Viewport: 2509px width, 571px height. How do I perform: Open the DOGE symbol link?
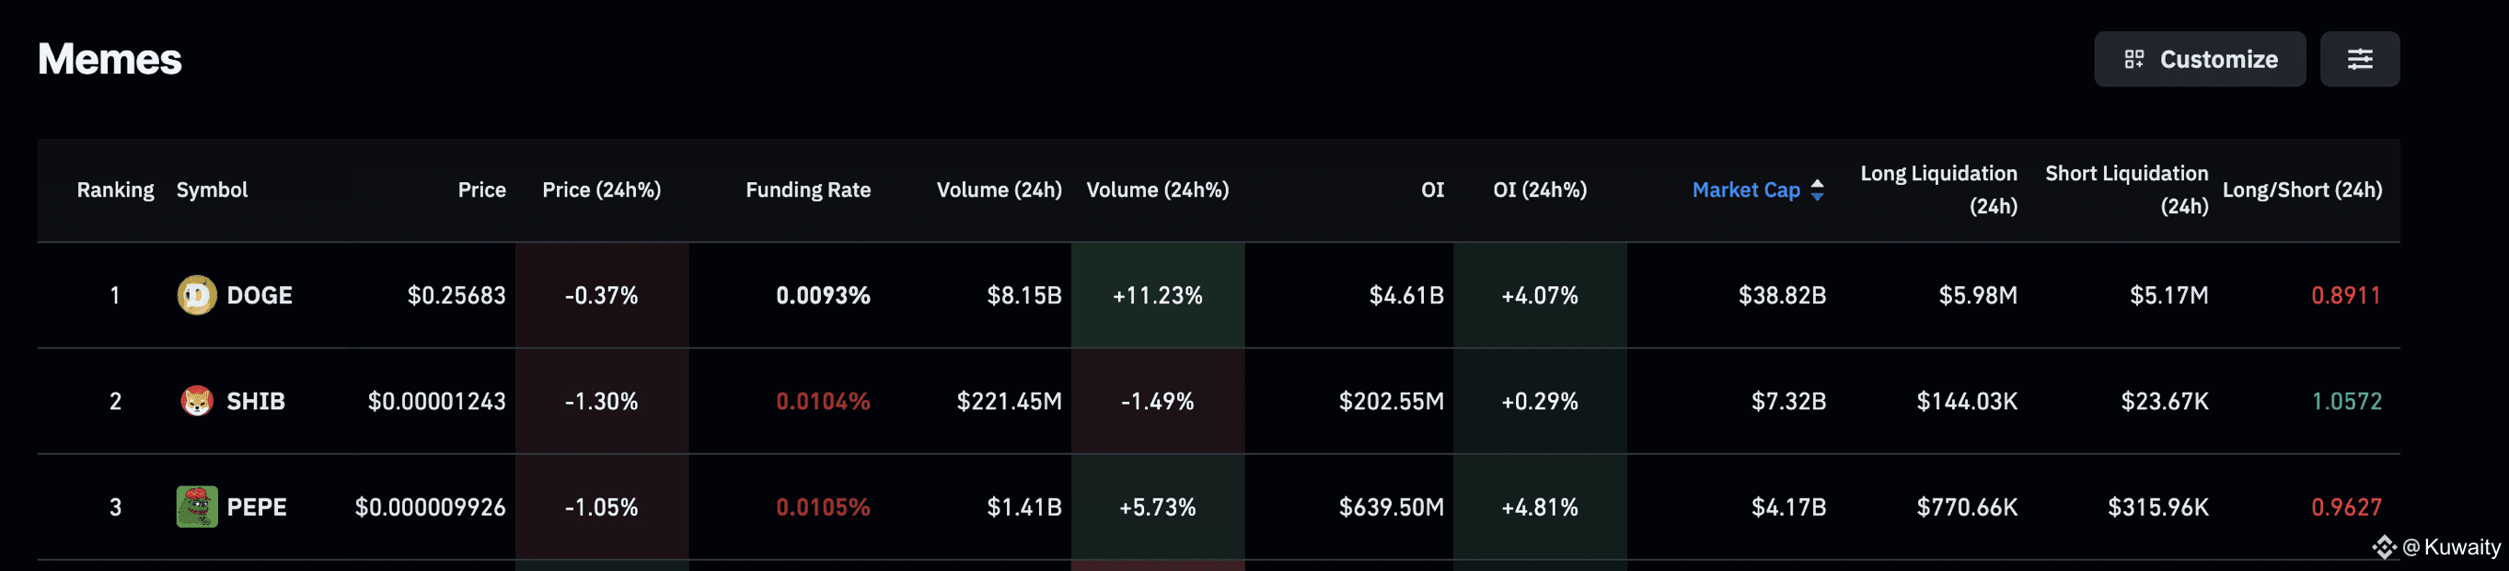pyautogui.click(x=259, y=295)
